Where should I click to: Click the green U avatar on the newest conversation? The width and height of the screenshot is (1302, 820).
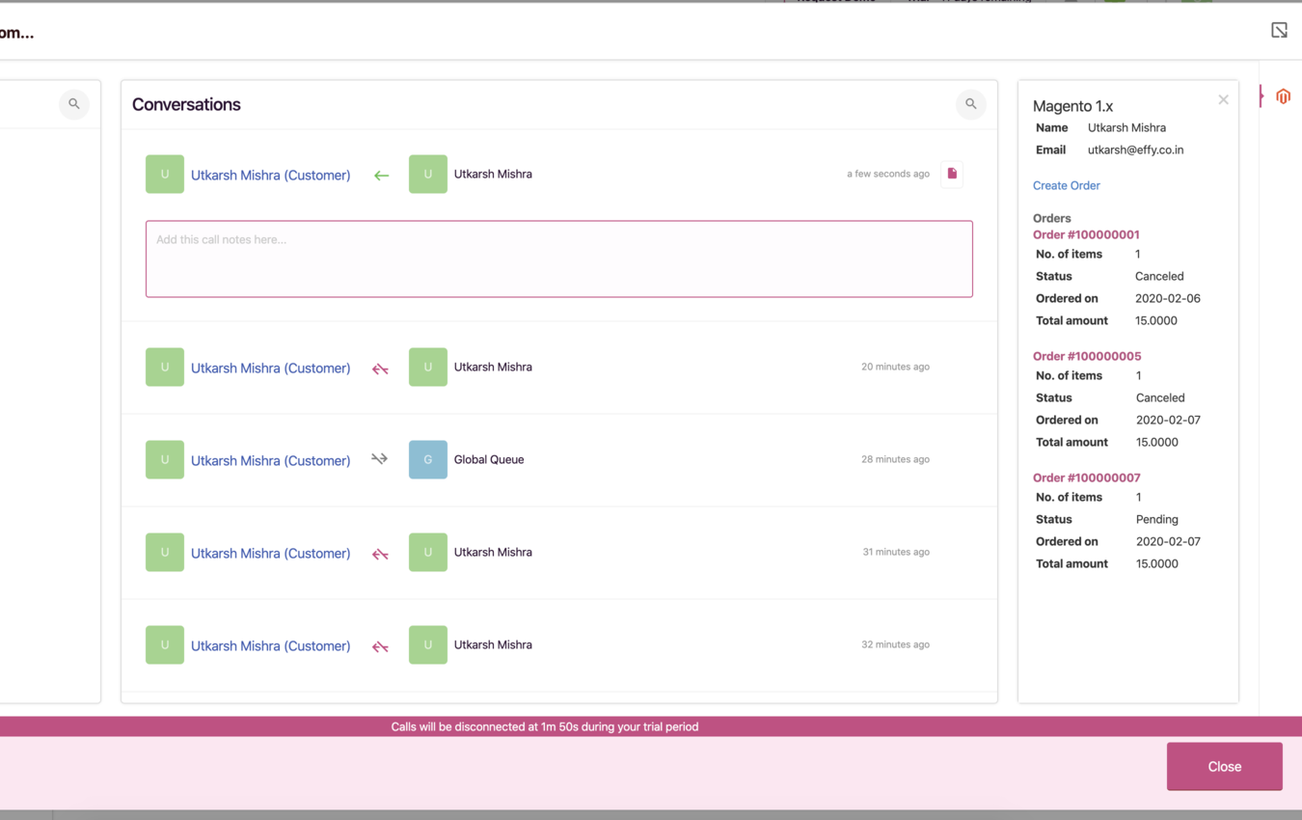pos(164,174)
